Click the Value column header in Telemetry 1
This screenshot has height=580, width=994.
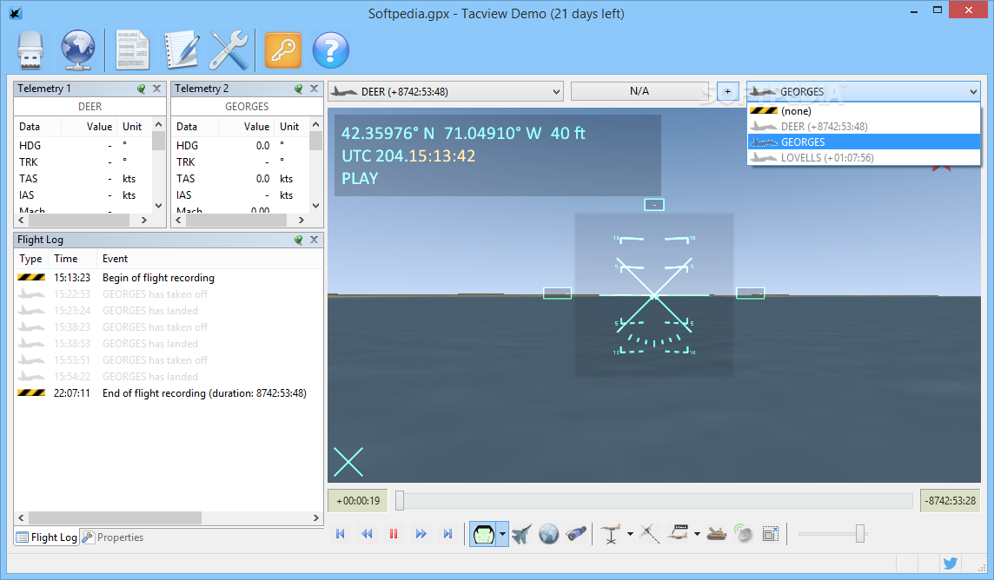[89, 127]
